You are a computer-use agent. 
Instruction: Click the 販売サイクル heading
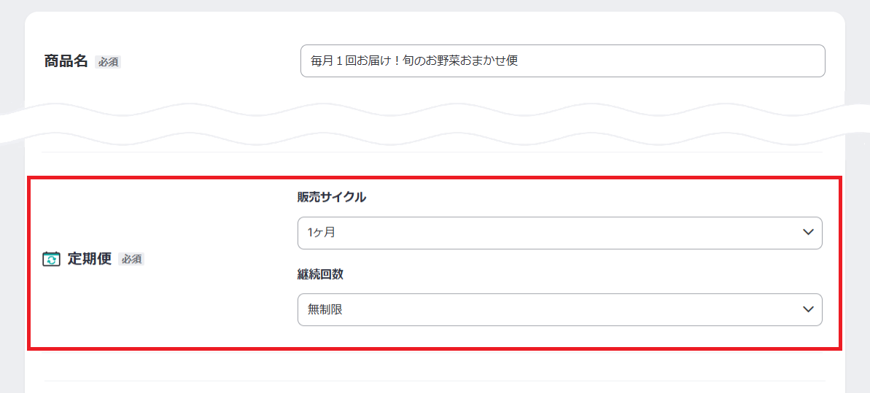pos(332,197)
